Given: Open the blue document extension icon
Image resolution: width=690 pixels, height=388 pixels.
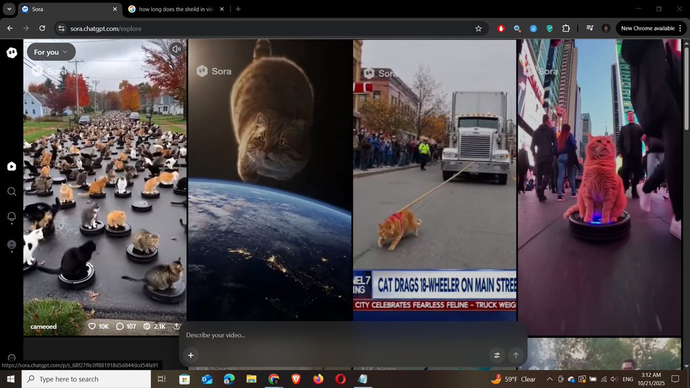Looking at the screenshot, I should click(534, 28).
